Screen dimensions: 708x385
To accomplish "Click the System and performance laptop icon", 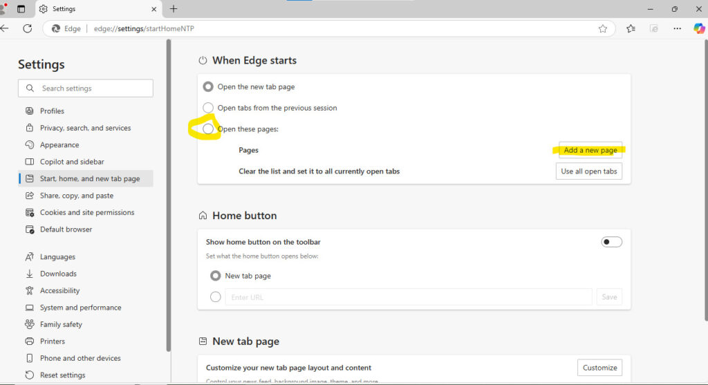I will 29,308.
